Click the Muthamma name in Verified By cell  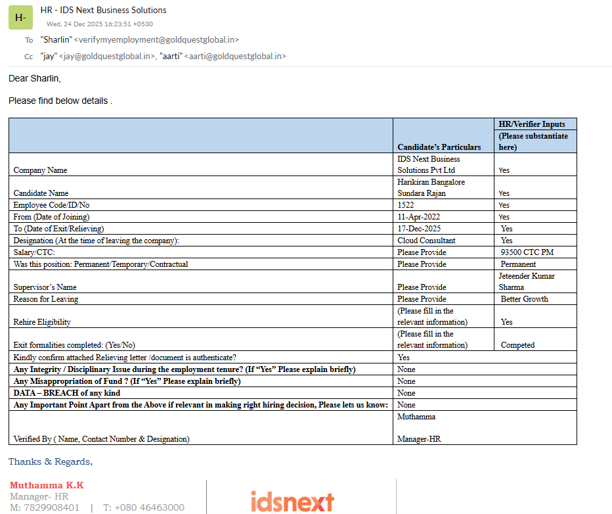416,417
